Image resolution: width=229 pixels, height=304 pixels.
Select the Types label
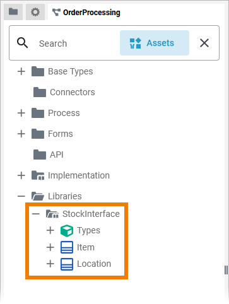point(88,230)
